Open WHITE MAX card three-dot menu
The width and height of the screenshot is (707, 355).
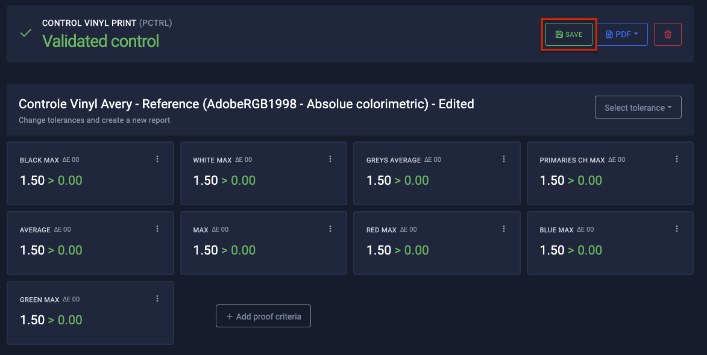330,159
